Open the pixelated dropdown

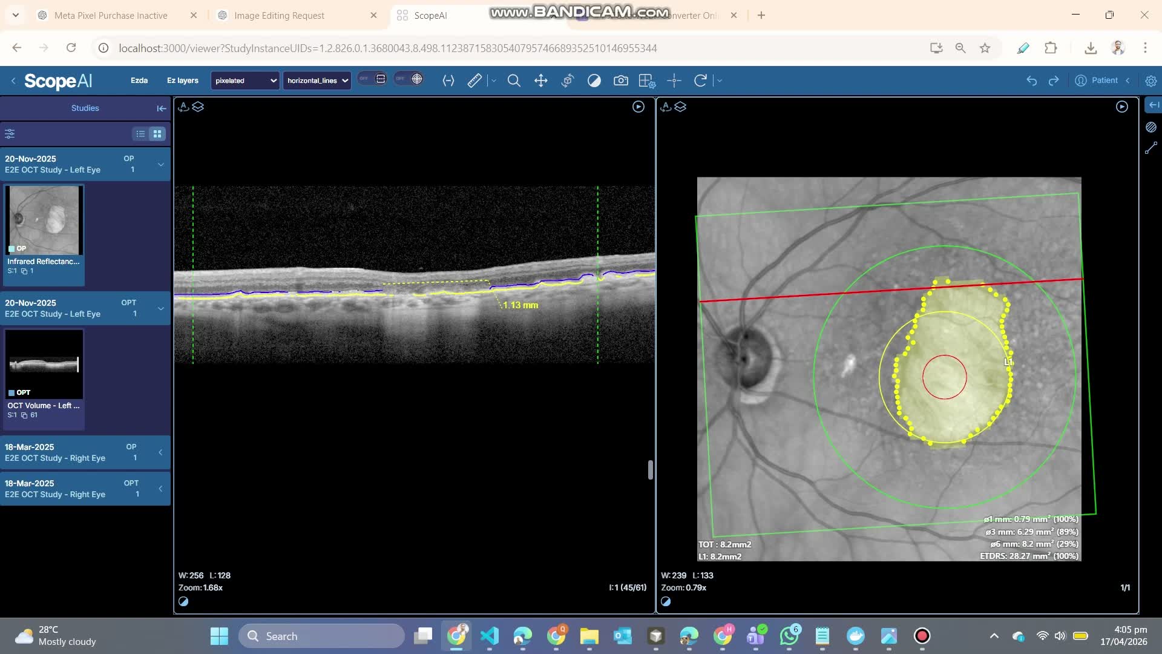tap(245, 81)
